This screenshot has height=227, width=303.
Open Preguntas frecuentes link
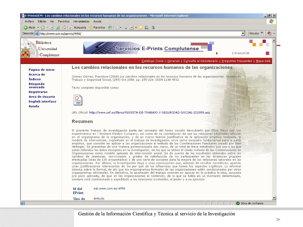(237, 61)
